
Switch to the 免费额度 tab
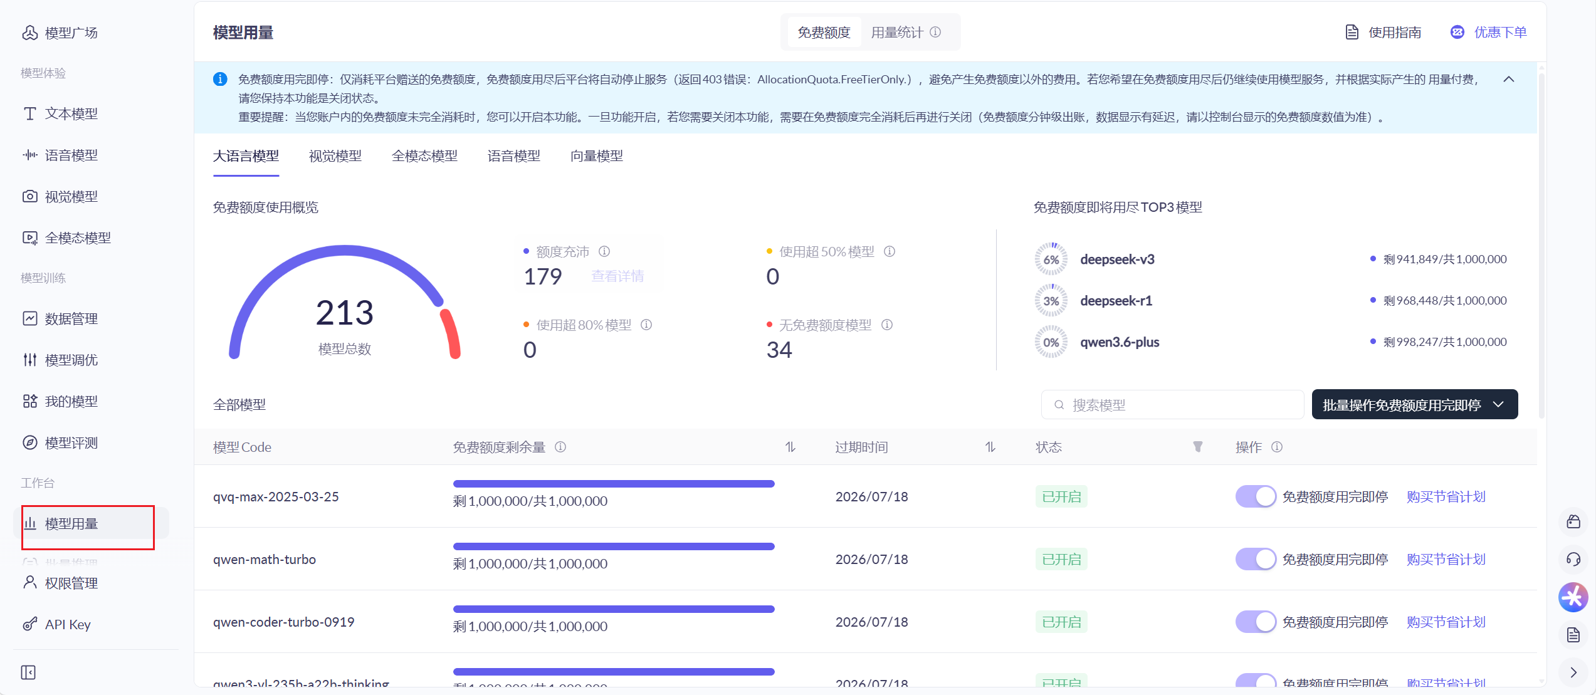pos(824,32)
